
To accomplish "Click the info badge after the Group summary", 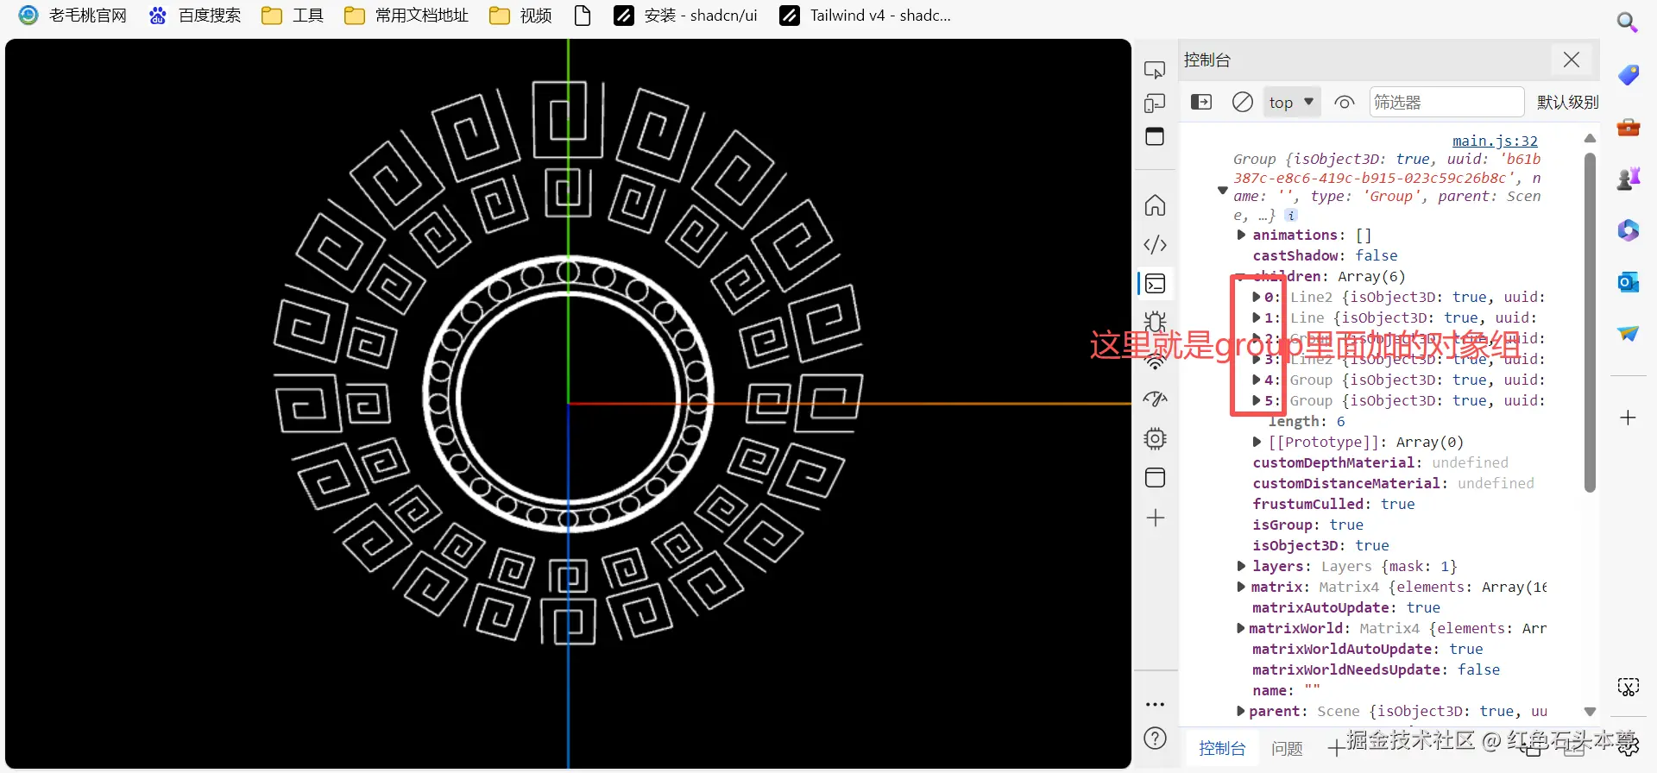I will tap(1291, 216).
